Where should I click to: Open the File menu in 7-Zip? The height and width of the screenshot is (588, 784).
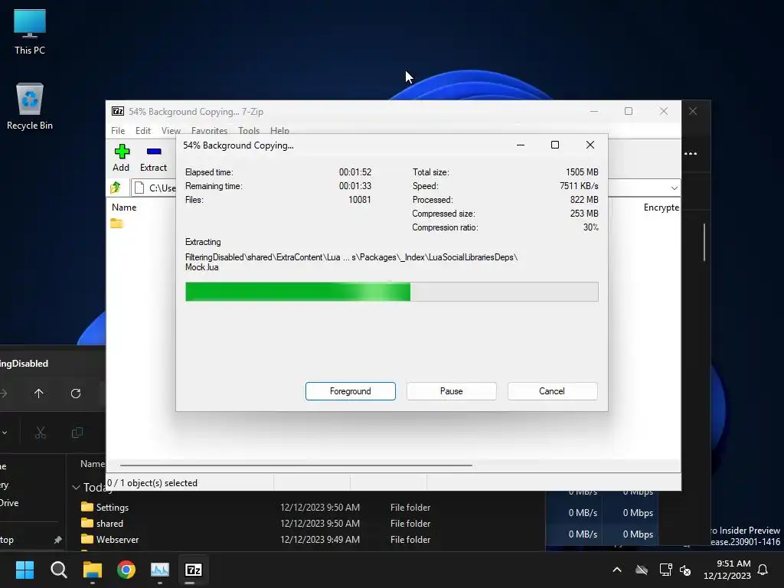[x=118, y=130]
